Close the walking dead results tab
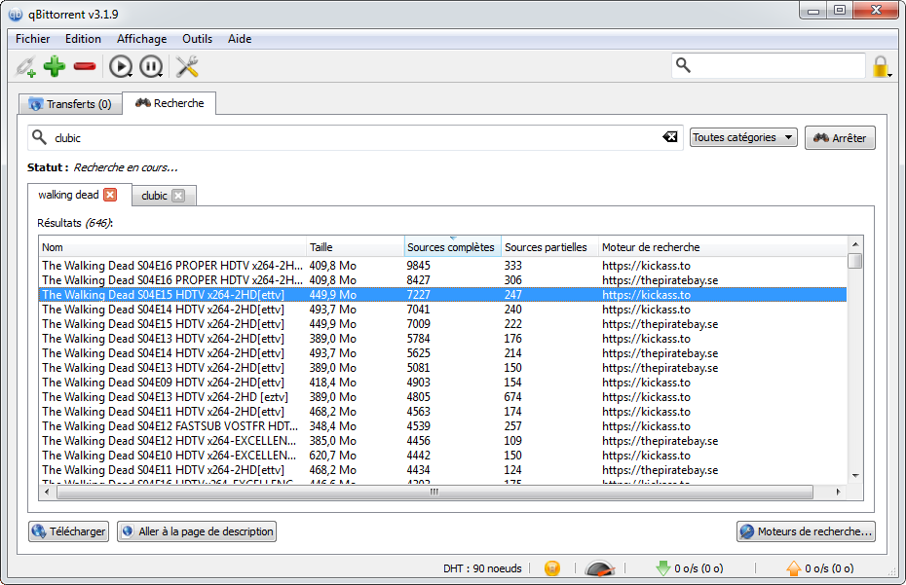Image resolution: width=906 pixels, height=585 pixels. tap(110, 195)
